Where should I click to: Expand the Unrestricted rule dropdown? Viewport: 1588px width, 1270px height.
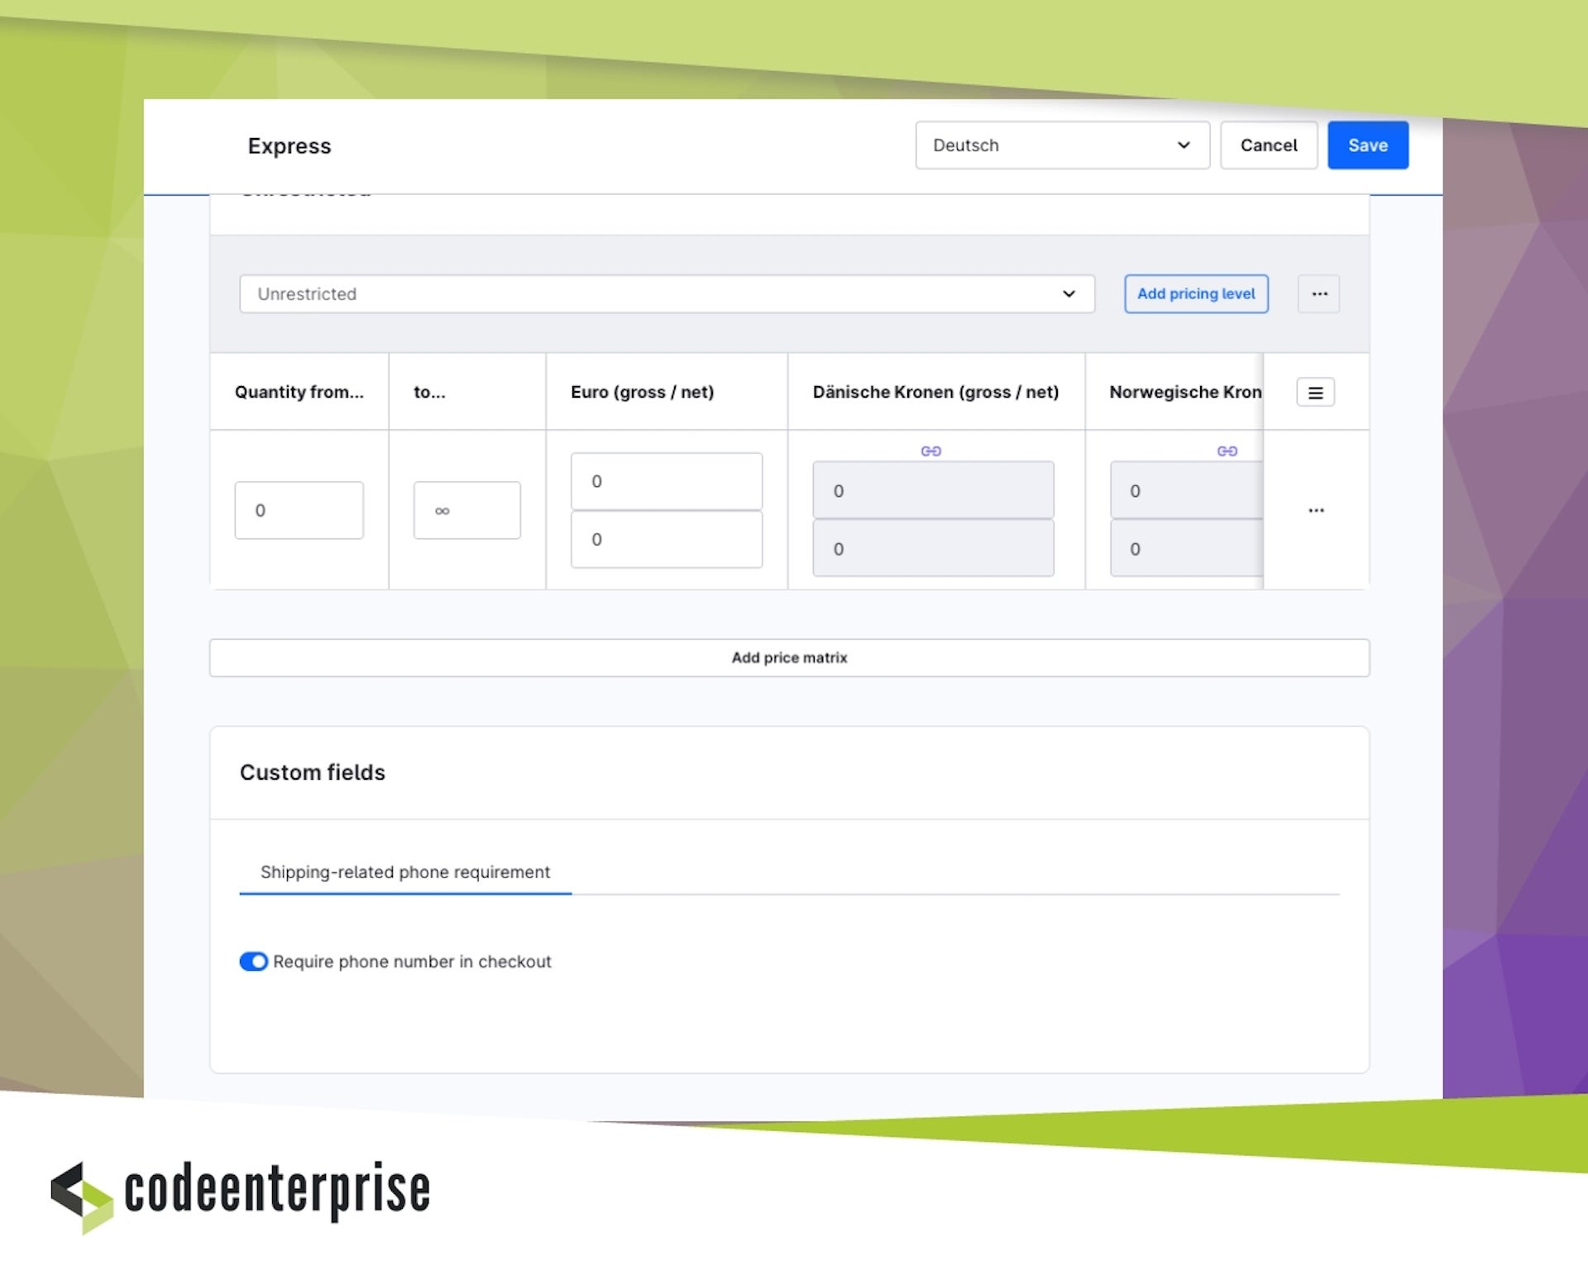tap(667, 294)
